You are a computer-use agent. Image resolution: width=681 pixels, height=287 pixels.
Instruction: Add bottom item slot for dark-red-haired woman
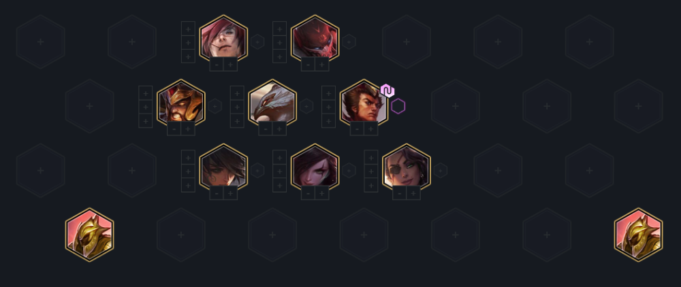point(279,185)
